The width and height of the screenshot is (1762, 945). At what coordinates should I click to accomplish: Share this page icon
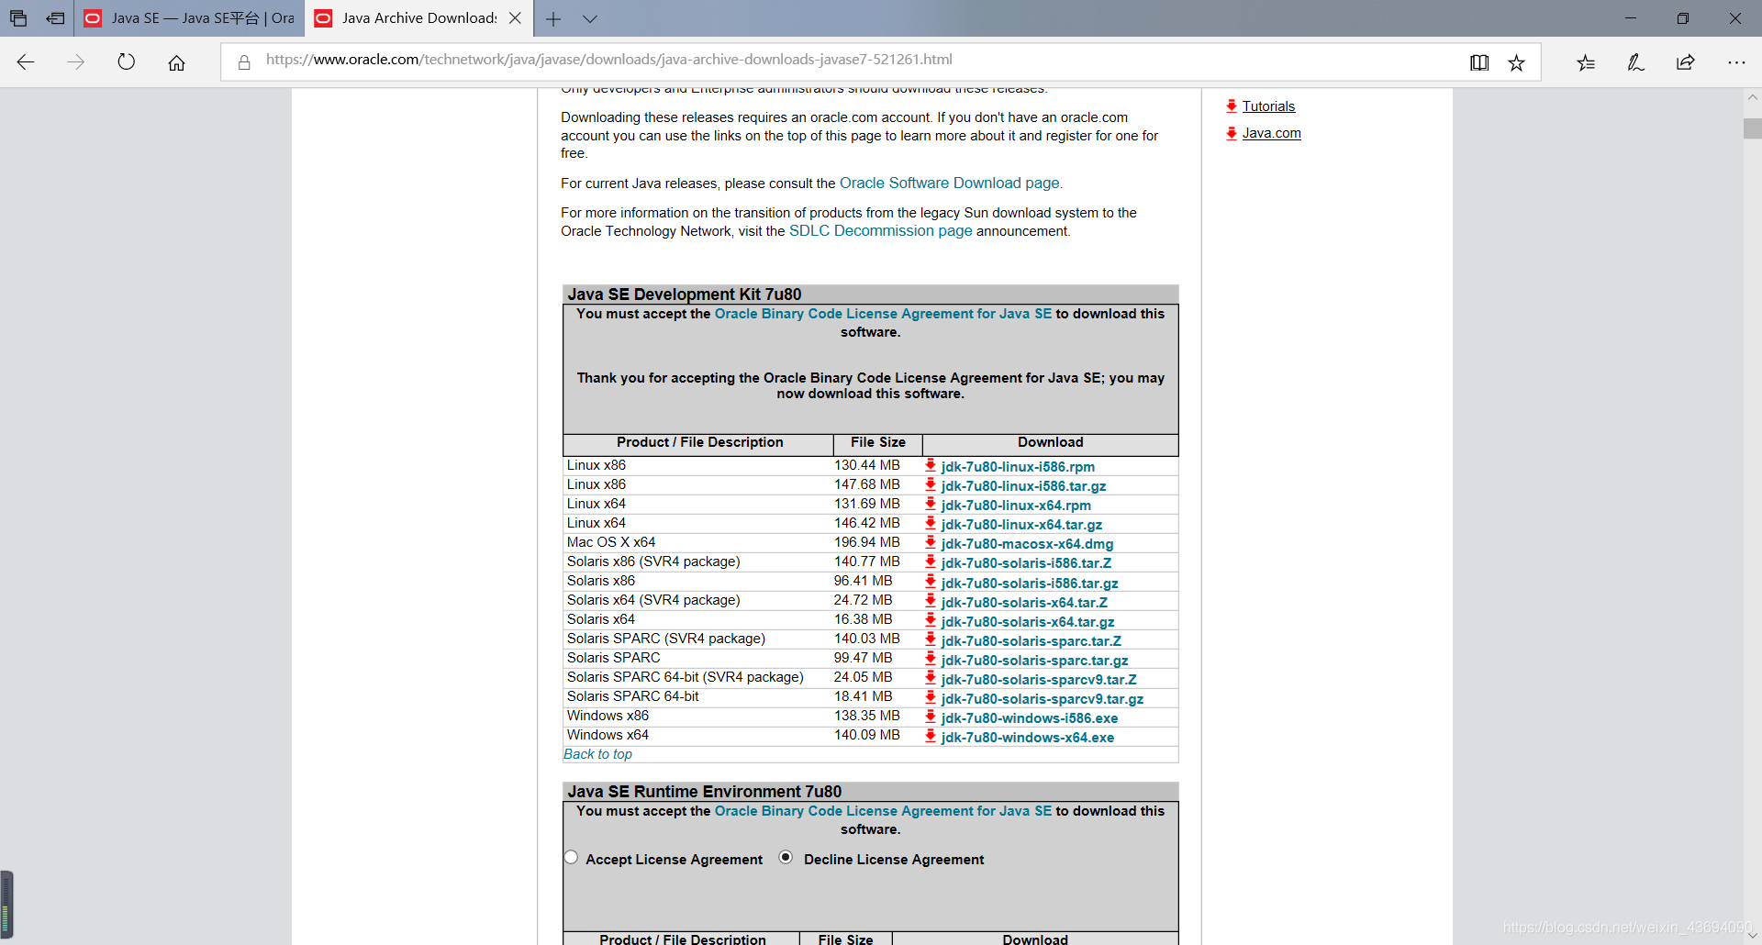click(1686, 62)
